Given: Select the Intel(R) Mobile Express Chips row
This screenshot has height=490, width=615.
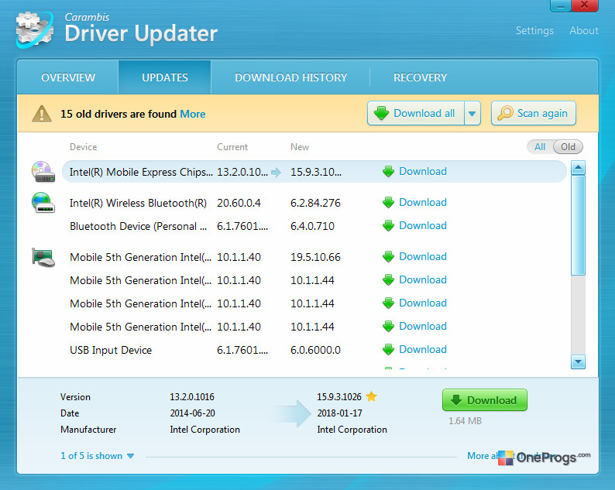Looking at the screenshot, I should (314, 172).
